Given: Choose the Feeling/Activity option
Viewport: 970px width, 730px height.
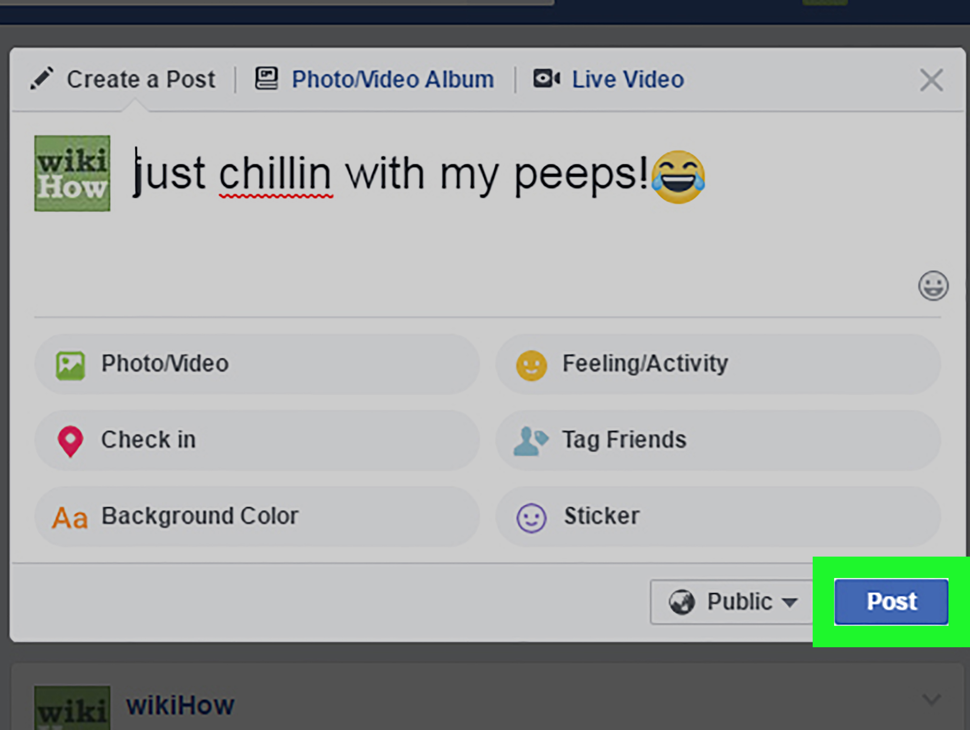Looking at the screenshot, I should click(718, 364).
